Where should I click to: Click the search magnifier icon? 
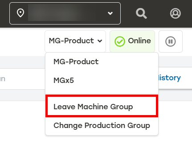pyautogui.click(x=141, y=13)
